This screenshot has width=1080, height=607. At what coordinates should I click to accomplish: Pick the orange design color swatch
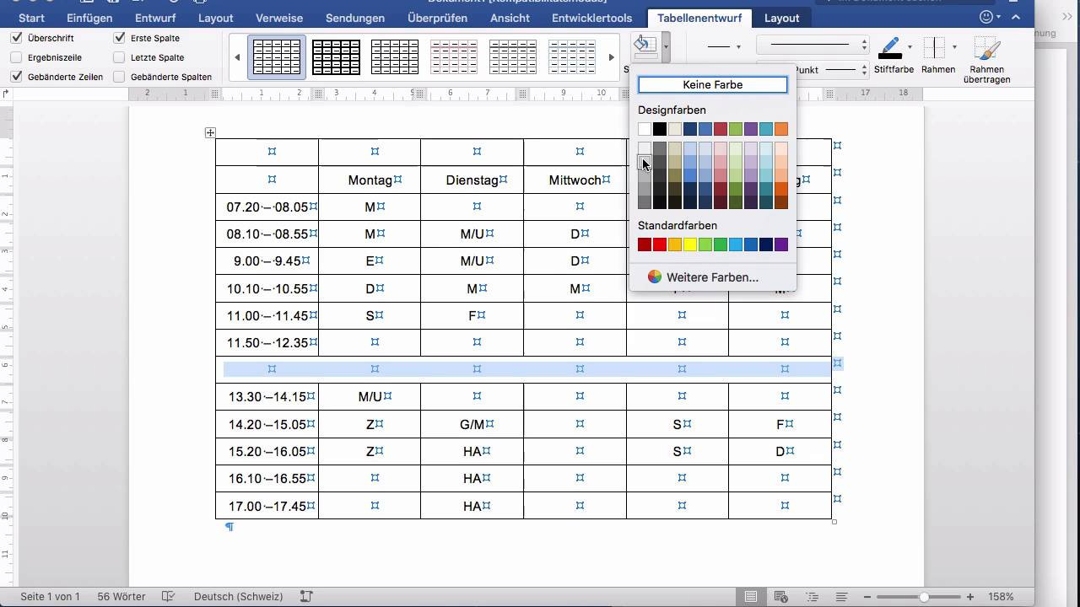[781, 129]
